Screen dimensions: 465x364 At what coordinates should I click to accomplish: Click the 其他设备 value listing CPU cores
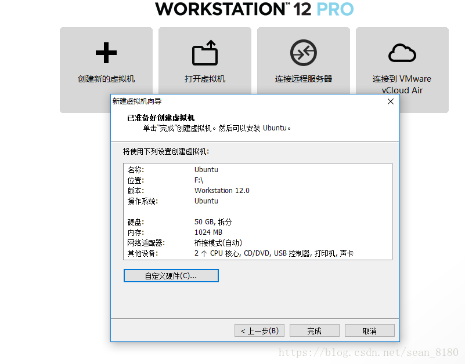pyautogui.click(x=274, y=253)
